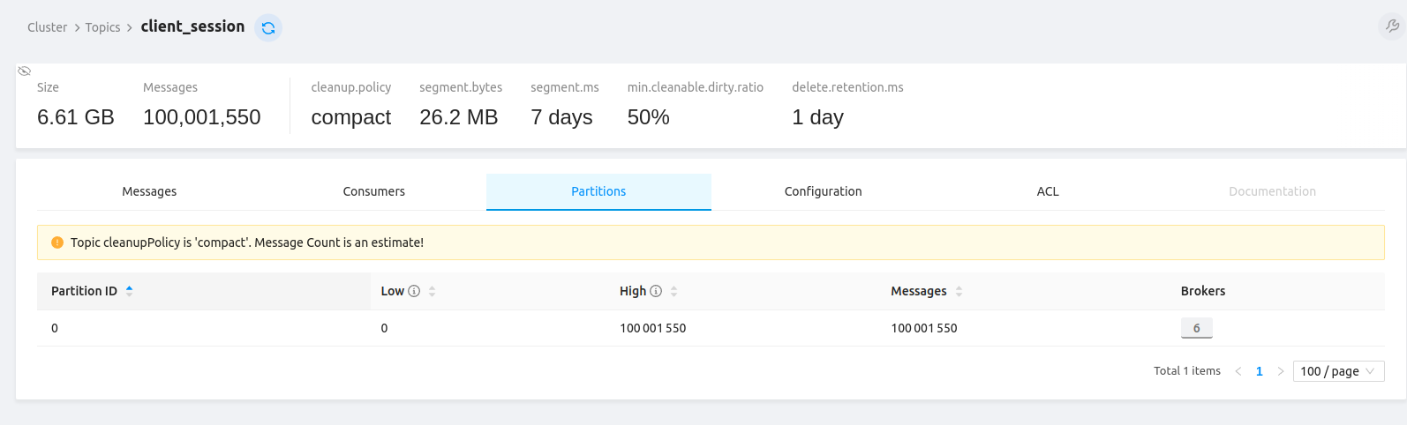Open the ACL tab

(1048, 191)
